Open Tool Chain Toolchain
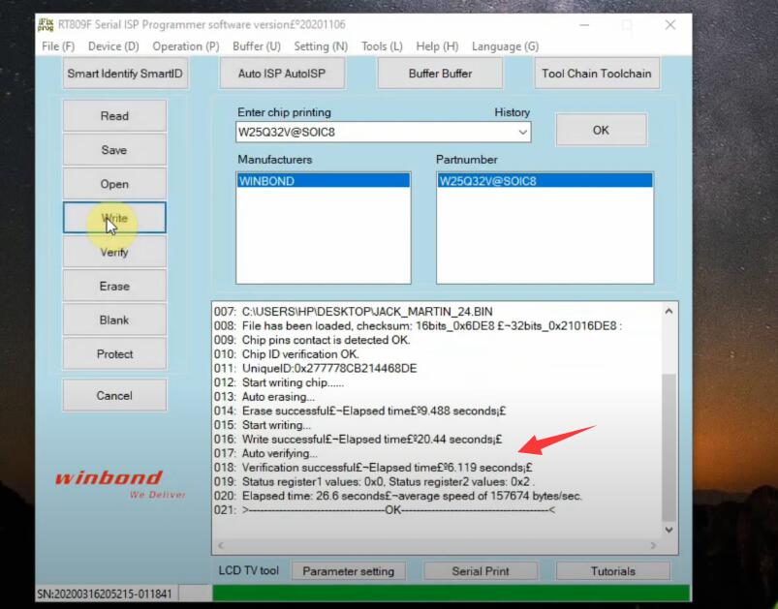The height and width of the screenshot is (609, 778). (x=597, y=74)
